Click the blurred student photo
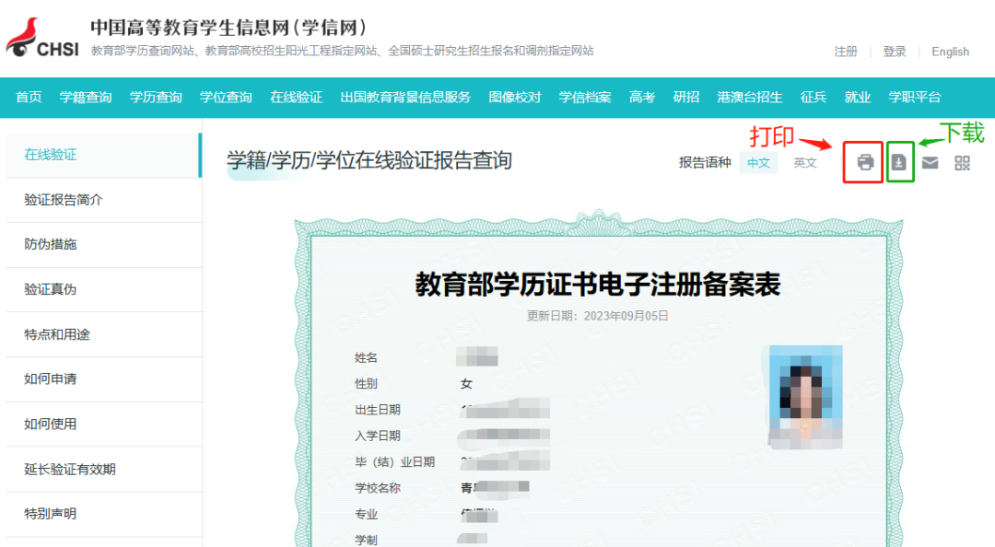 (805, 394)
